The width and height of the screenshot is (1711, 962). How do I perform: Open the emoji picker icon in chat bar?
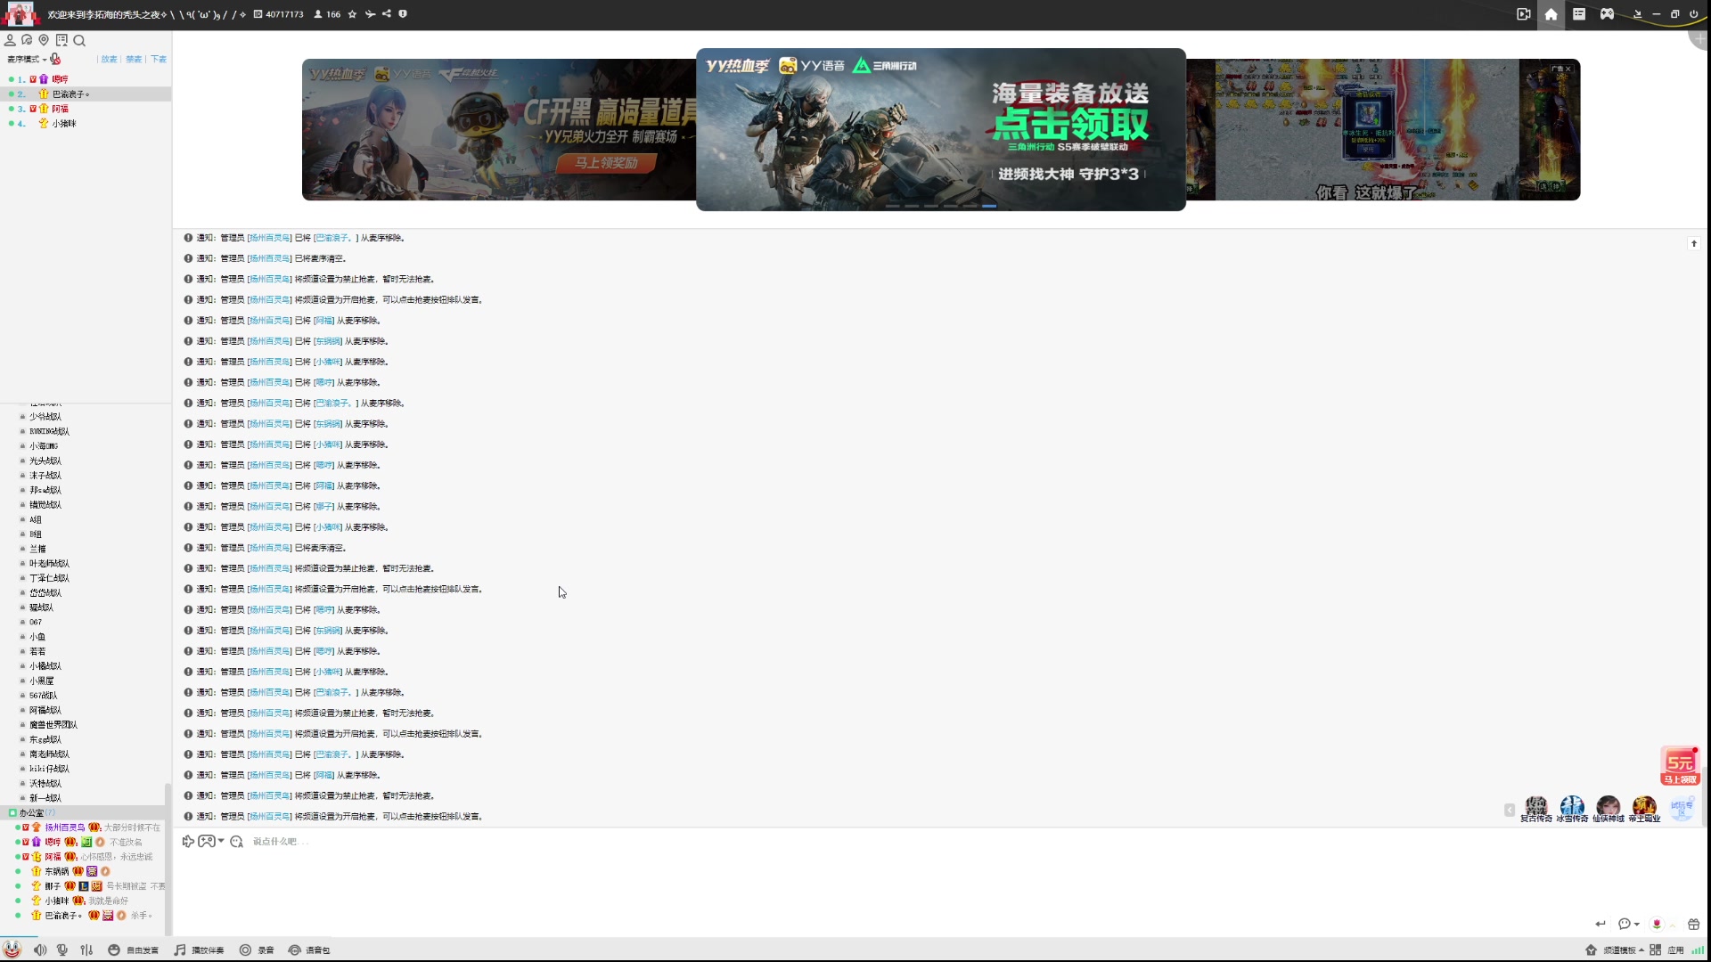(236, 842)
